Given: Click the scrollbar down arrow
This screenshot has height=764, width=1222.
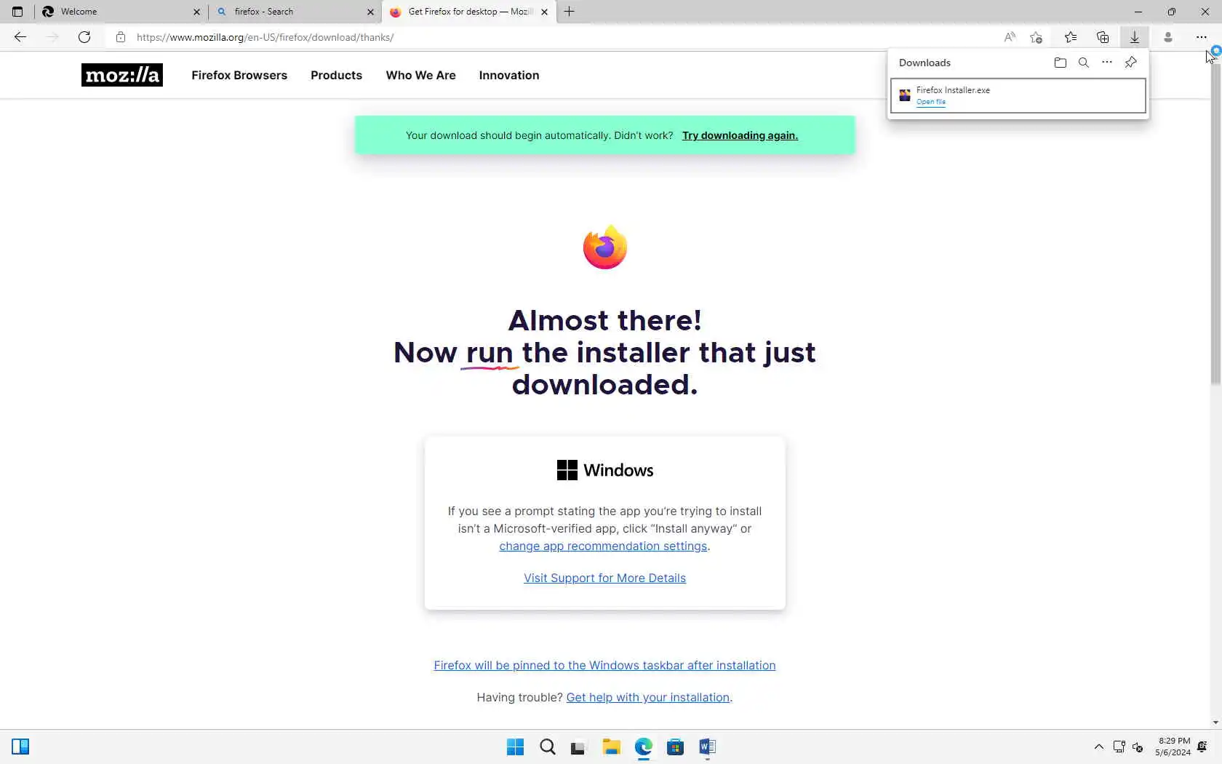Looking at the screenshot, I should tap(1215, 723).
